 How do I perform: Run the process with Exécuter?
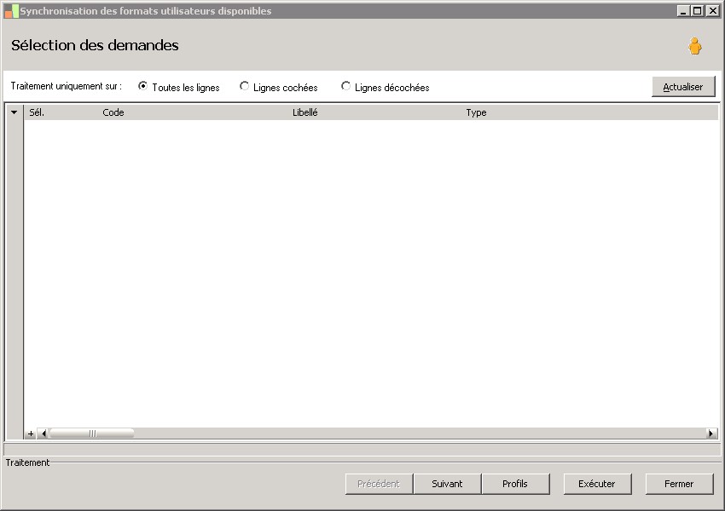click(597, 484)
